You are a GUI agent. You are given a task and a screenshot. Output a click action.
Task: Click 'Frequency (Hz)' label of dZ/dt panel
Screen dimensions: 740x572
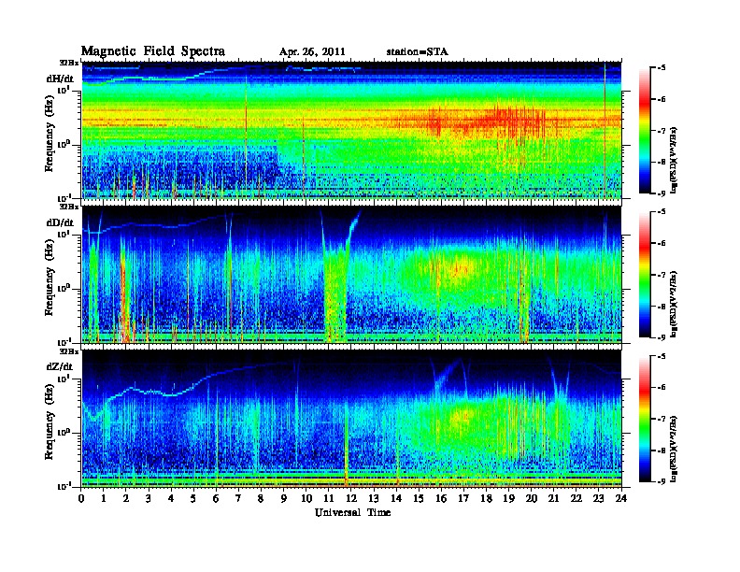point(50,422)
